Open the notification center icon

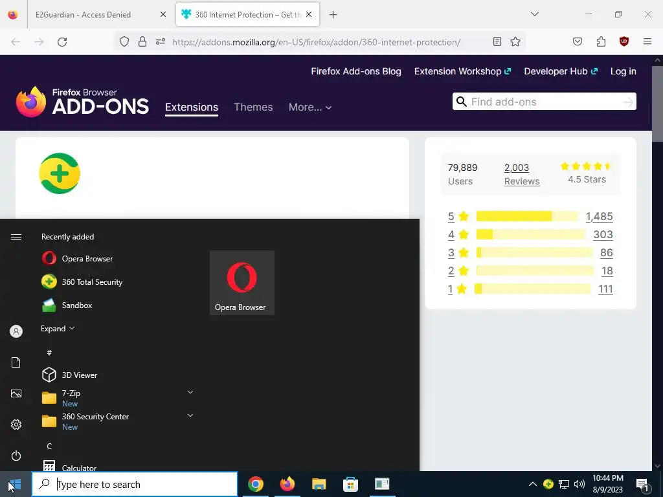pos(642,484)
